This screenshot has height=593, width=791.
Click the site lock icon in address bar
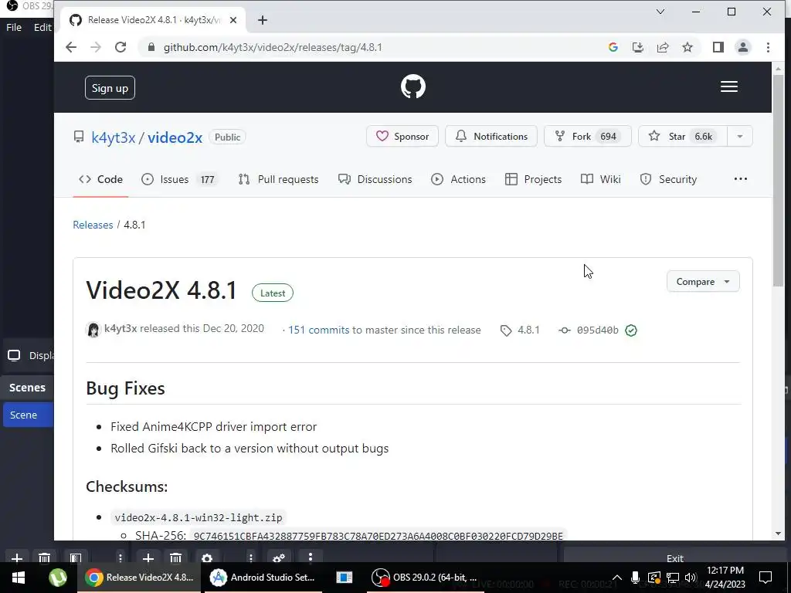[x=151, y=47]
